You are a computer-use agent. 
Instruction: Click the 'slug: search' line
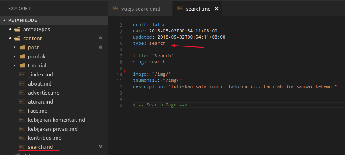(149, 62)
